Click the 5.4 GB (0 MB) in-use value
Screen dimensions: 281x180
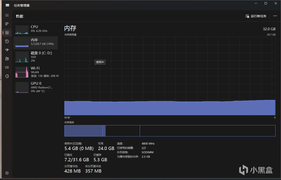pos(79,148)
